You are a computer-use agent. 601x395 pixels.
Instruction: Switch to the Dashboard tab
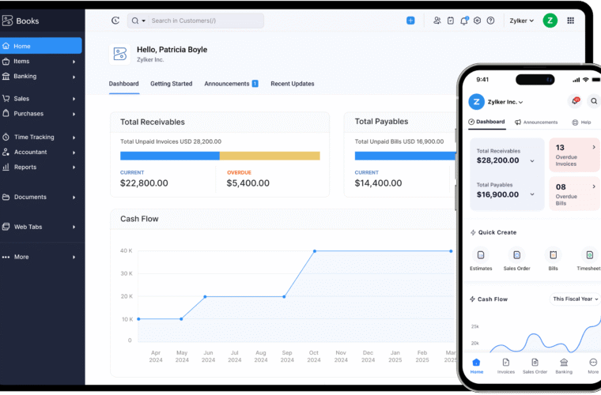(x=124, y=84)
